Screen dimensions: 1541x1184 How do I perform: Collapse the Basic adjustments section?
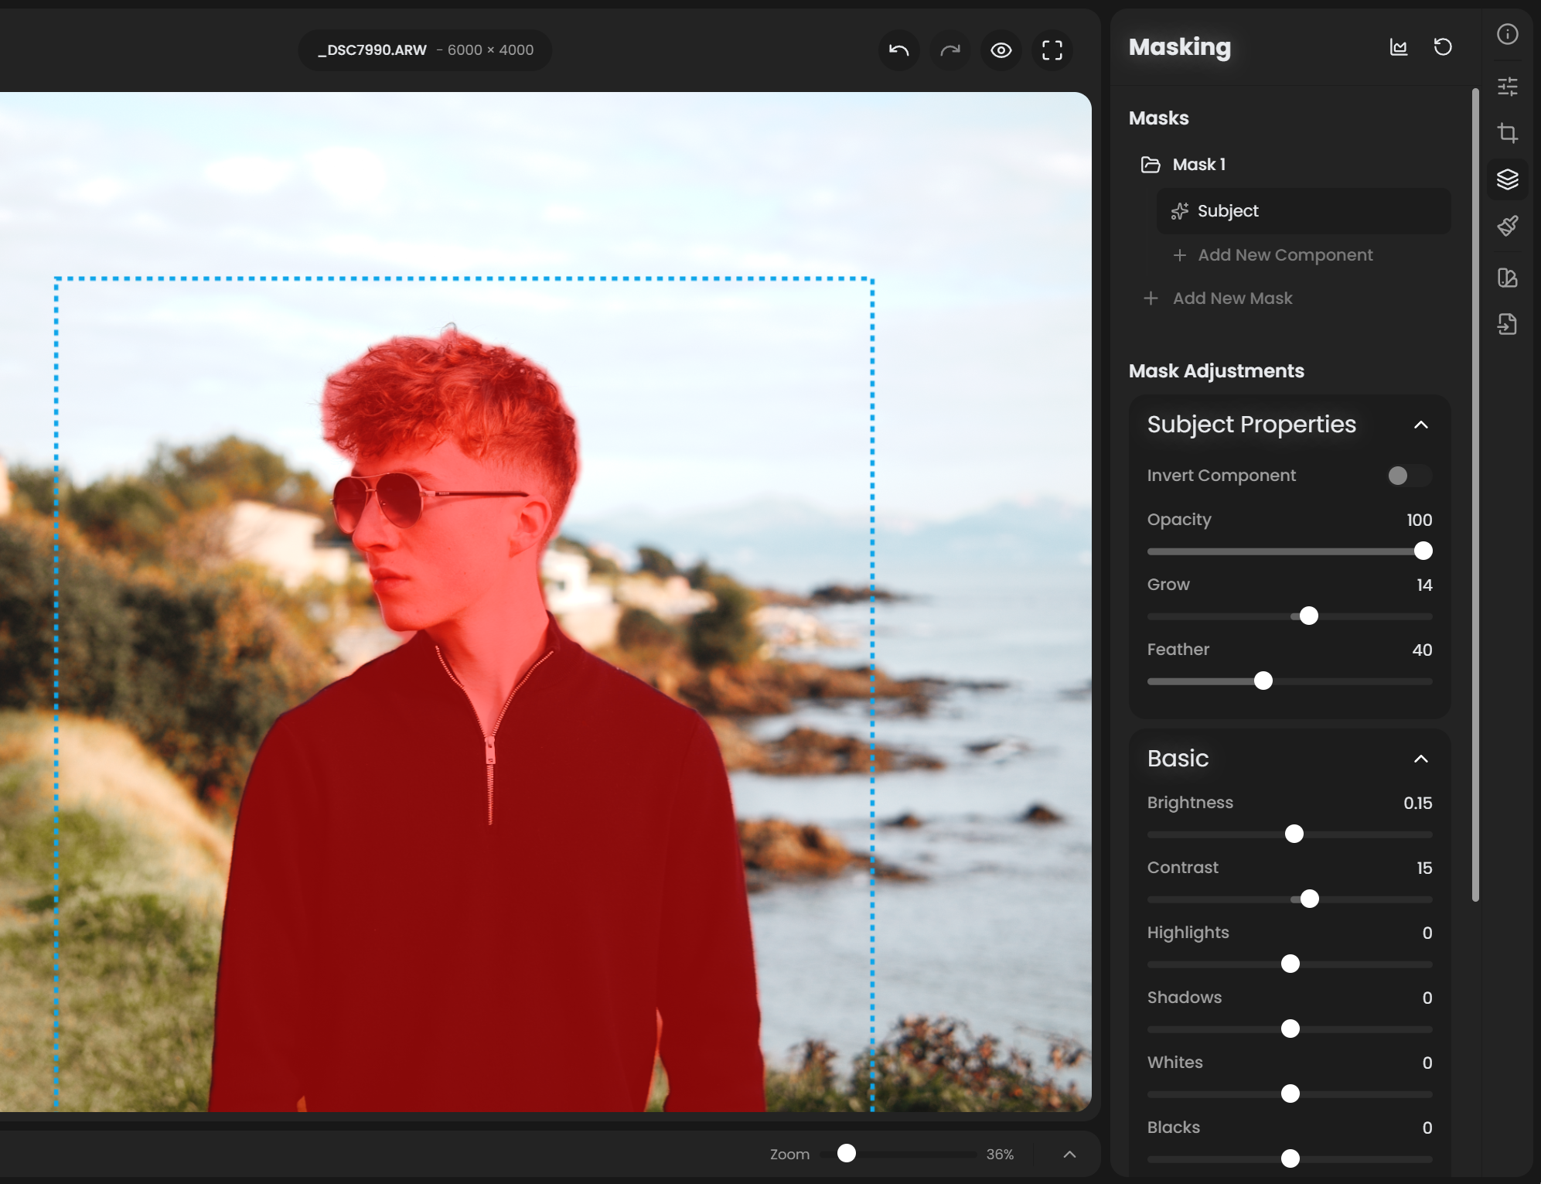tap(1422, 759)
